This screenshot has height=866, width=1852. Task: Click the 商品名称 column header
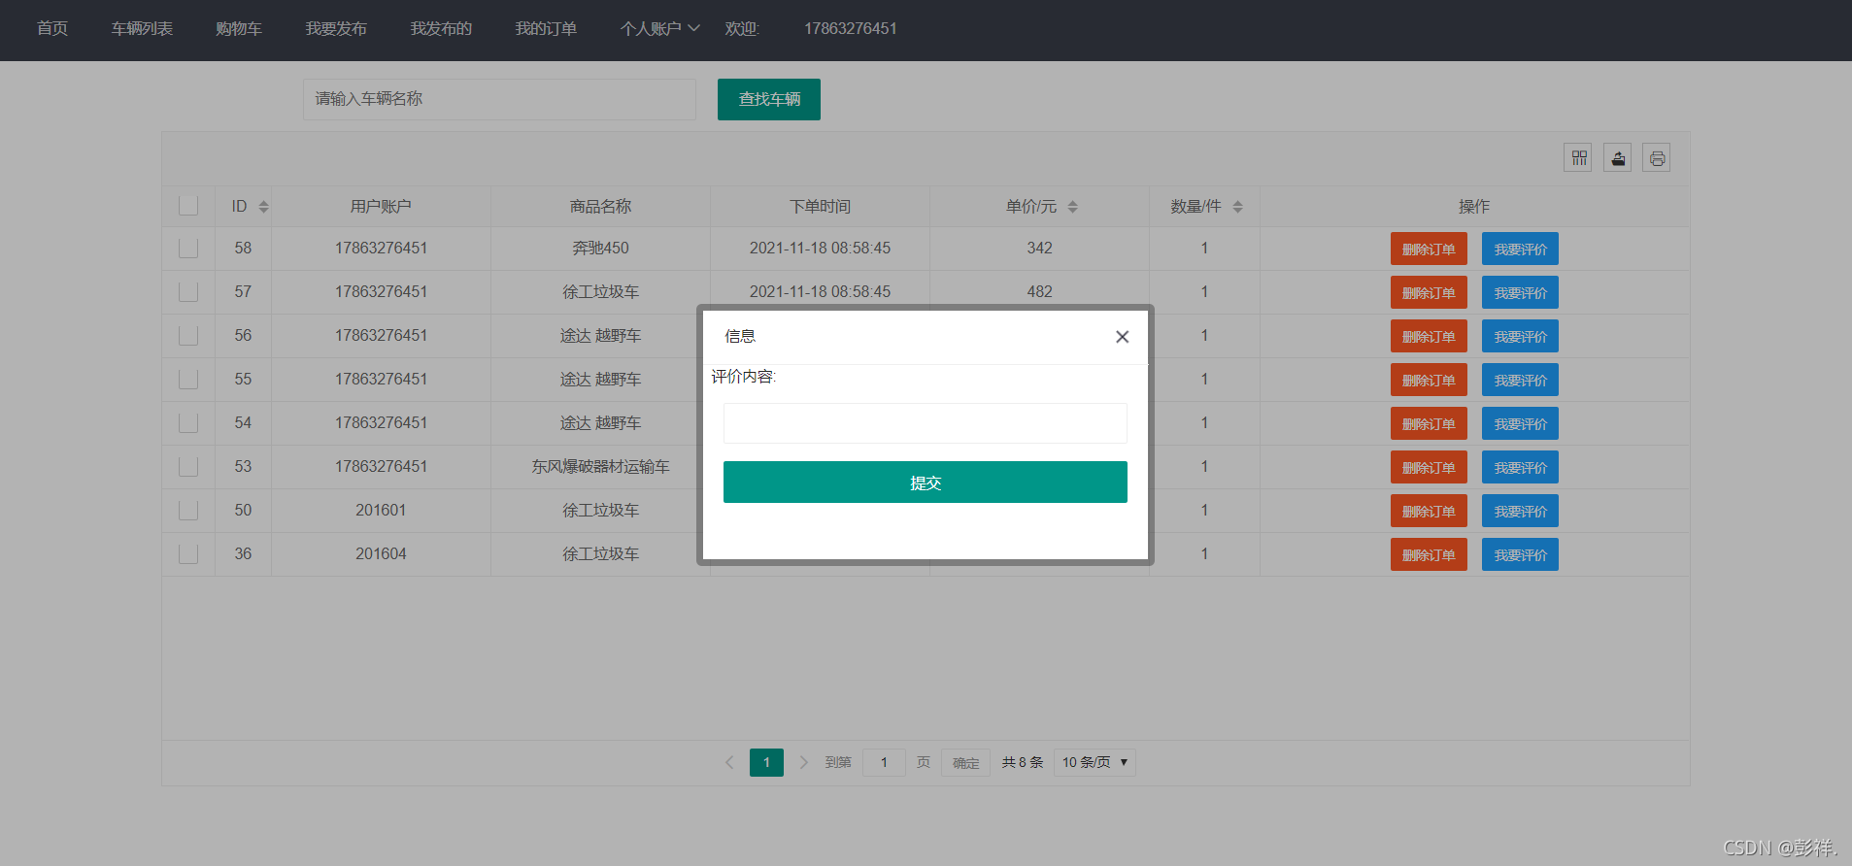coord(600,207)
